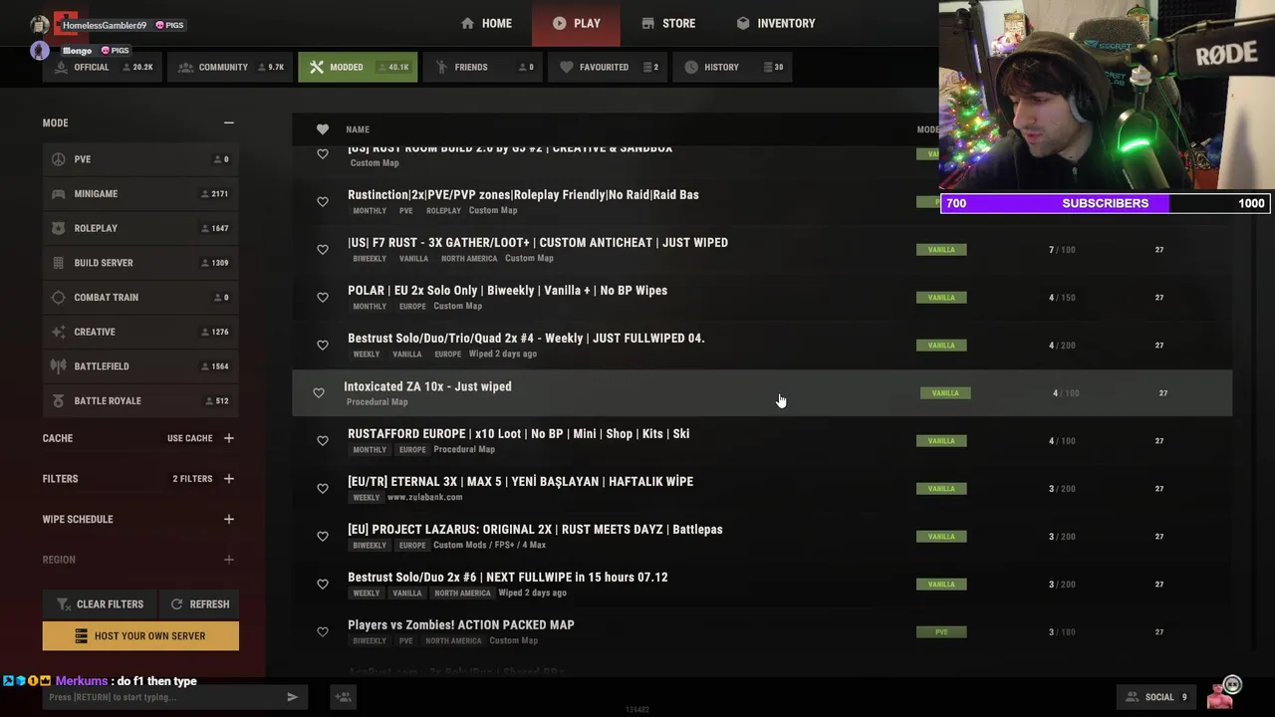The image size is (1275, 717).
Task: Click the Battle Royale crosshair icon
Action: point(58,401)
